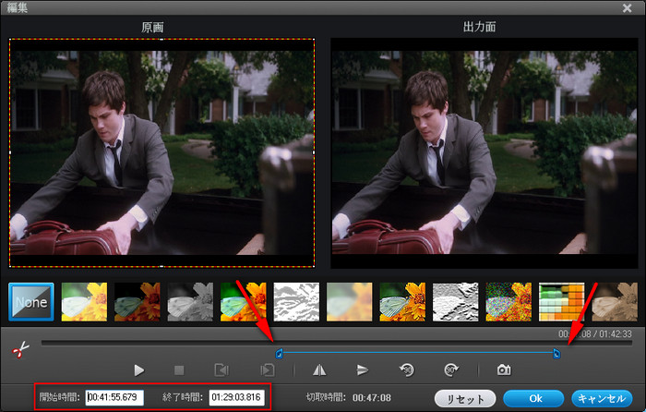
Task: Confirm edits with the Ok button
Action: pos(533,399)
